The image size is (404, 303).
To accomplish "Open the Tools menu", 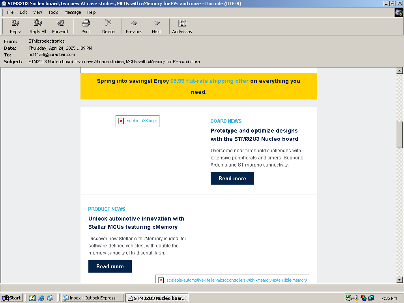I will 53,12.
